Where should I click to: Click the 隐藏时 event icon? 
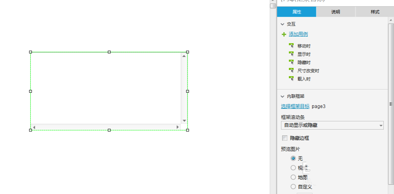(292, 62)
